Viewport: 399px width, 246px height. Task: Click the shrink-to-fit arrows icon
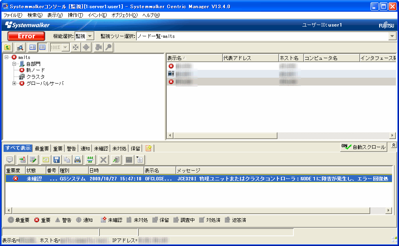(x=76, y=47)
